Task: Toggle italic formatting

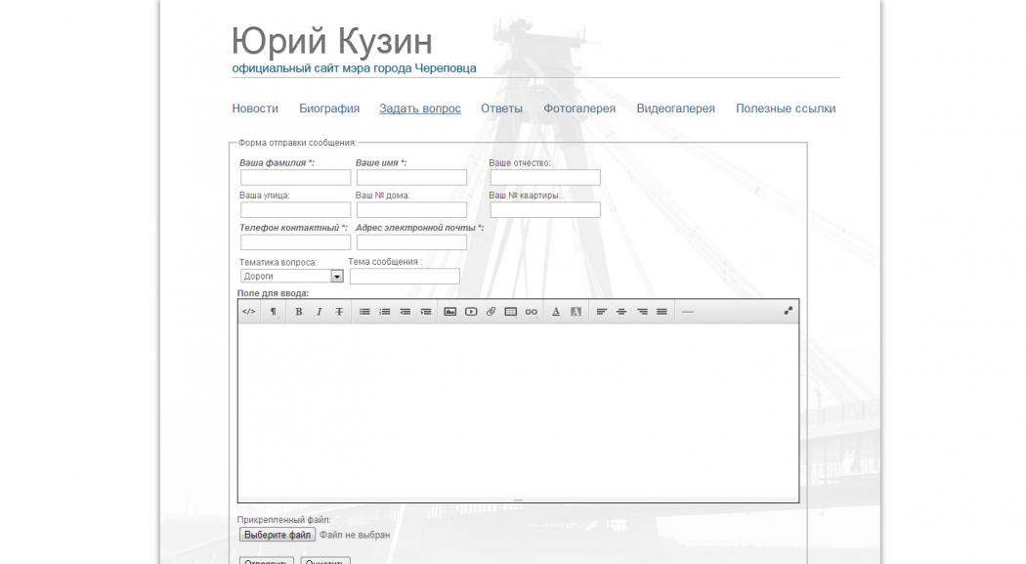Action: [319, 312]
